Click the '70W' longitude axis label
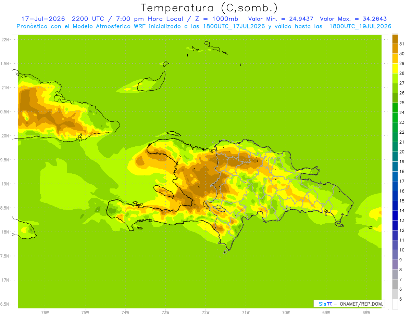The height and width of the screenshot is (317, 411). tap(286, 313)
